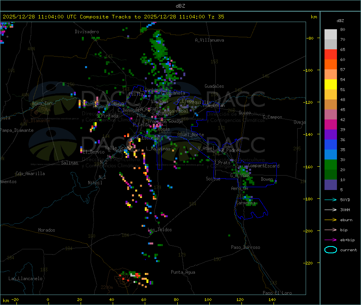Click the Paso_Barroso label

245,247
